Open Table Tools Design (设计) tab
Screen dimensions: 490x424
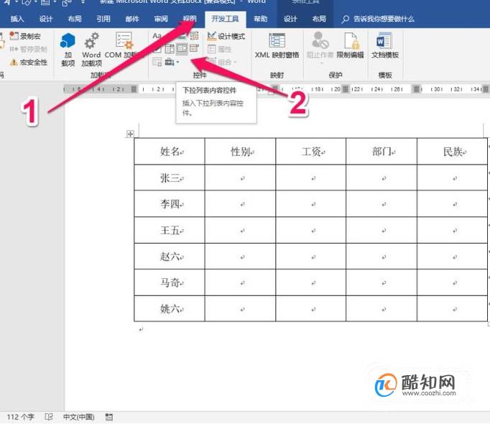pyautogui.click(x=290, y=19)
